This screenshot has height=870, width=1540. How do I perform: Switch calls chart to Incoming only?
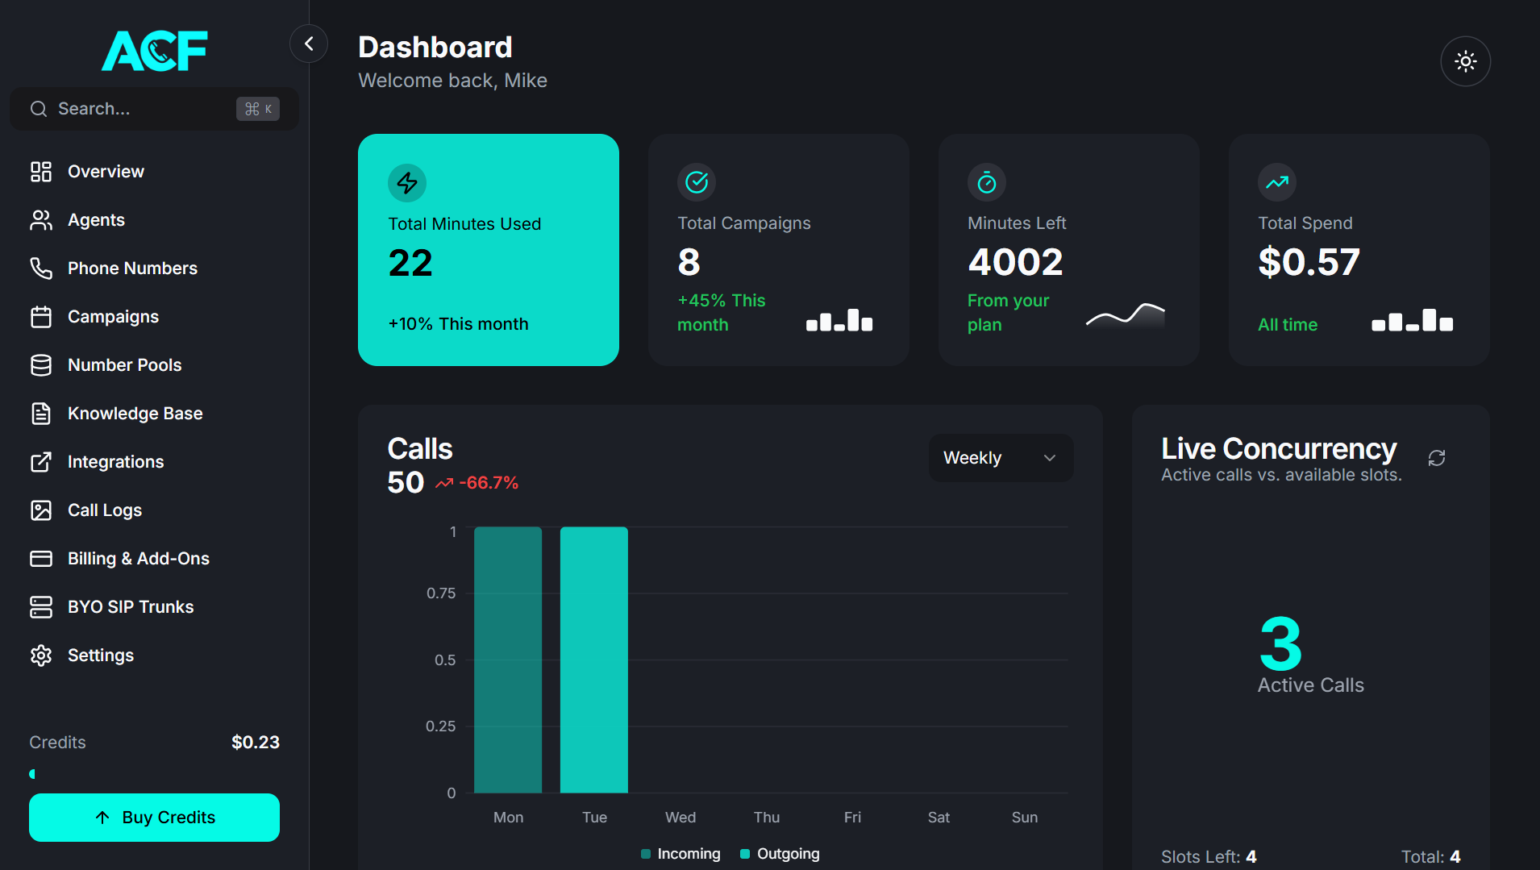click(680, 853)
